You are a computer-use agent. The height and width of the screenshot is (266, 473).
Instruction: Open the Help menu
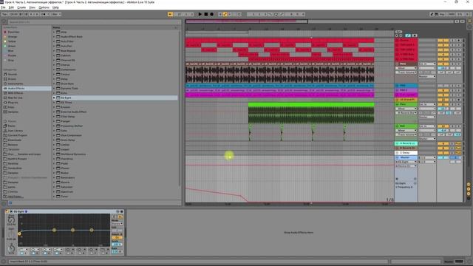pyautogui.click(x=56, y=7)
